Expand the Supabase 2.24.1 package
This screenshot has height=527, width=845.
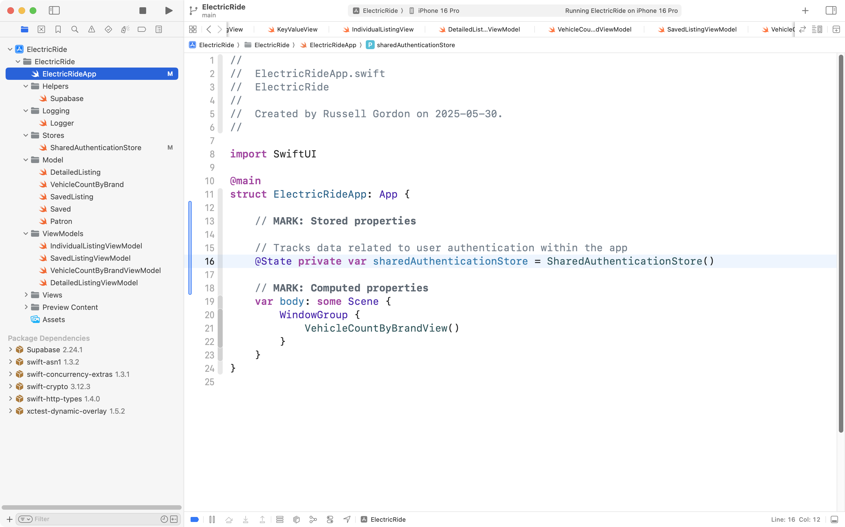(x=10, y=349)
